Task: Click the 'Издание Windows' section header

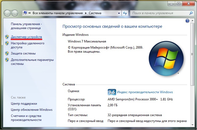Action: pos(76,35)
